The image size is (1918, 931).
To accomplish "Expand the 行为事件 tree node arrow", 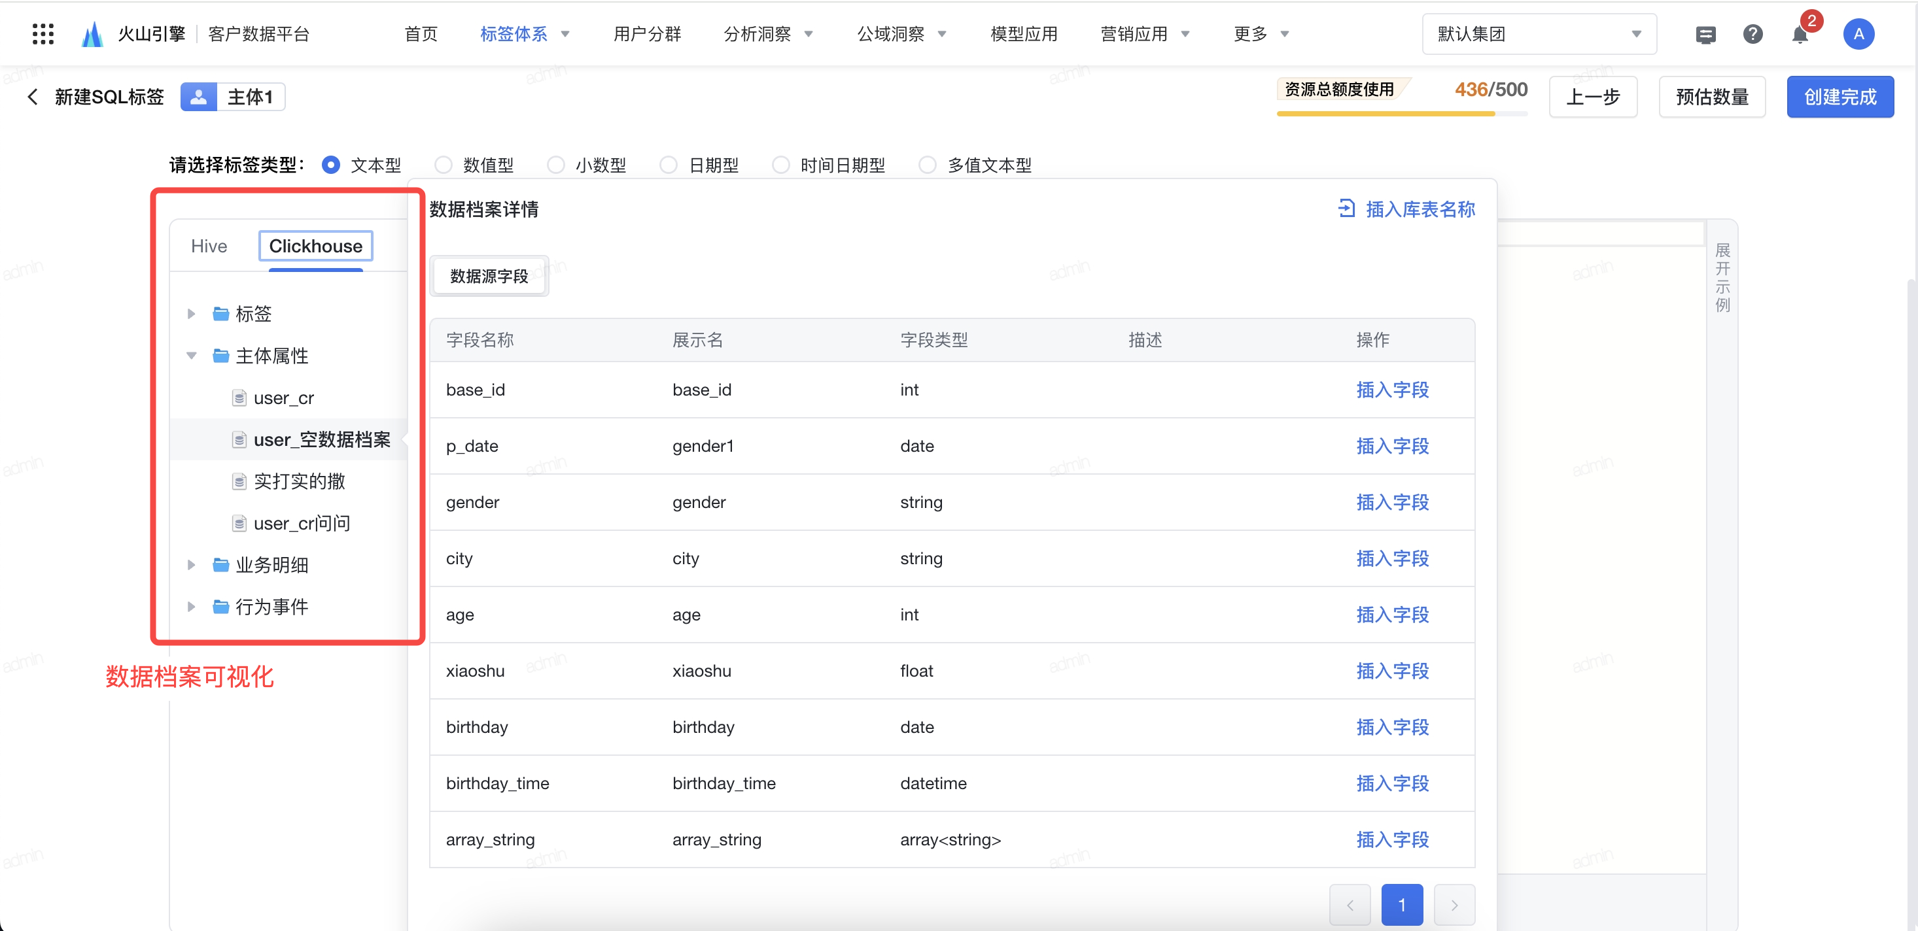I will [192, 606].
